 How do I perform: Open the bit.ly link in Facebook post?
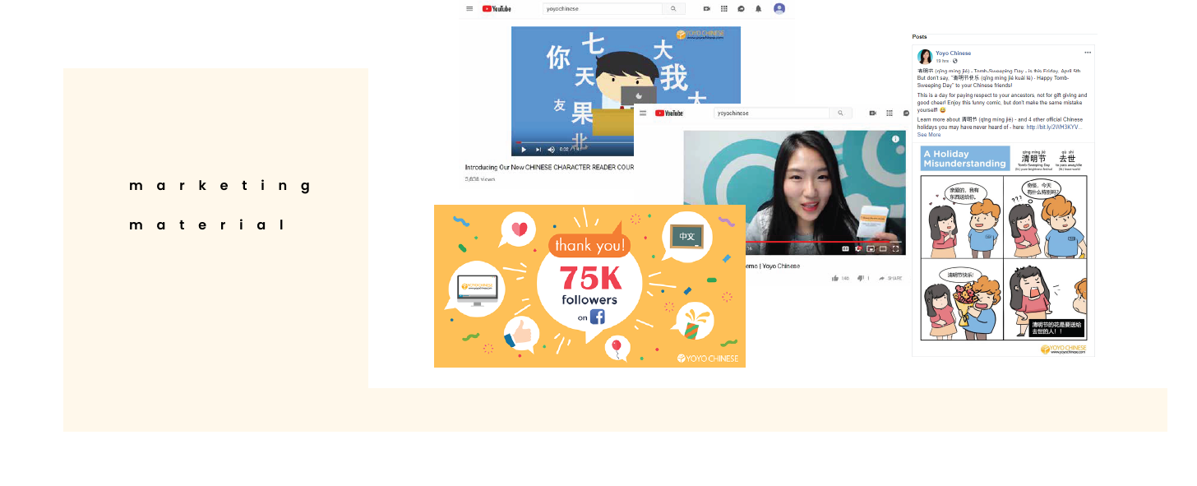coord(1055,127)
